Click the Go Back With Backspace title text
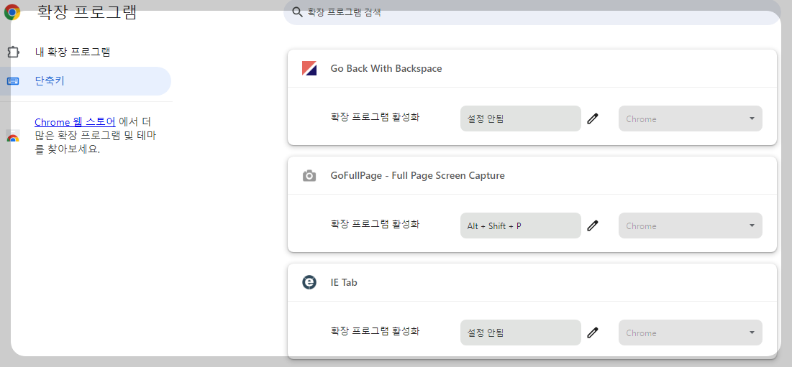 coord(386,68)
